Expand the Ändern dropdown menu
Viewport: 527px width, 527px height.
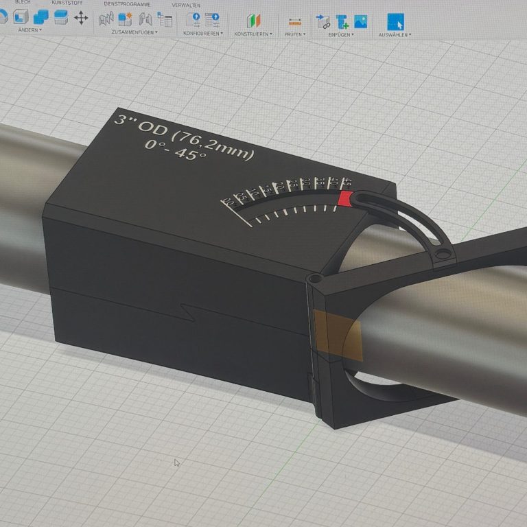(x=30, y=31)
